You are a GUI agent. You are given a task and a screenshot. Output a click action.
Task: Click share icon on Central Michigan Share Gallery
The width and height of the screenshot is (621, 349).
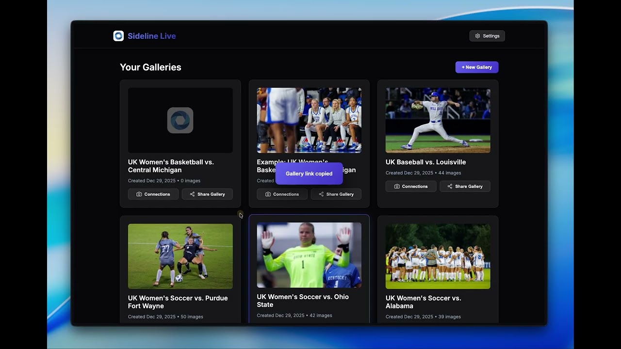point(192,194)
